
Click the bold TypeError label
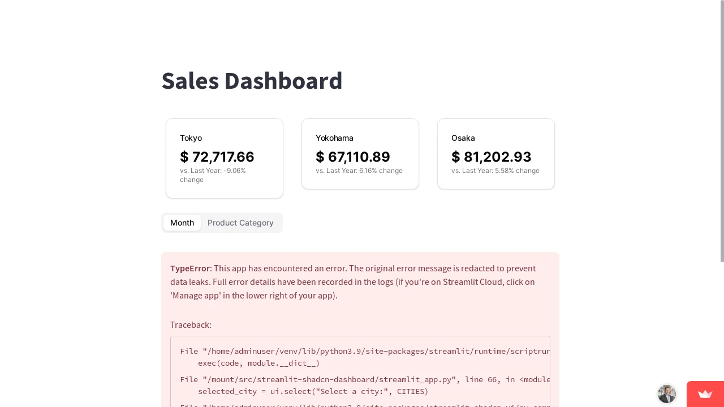(x=190, y=268)
